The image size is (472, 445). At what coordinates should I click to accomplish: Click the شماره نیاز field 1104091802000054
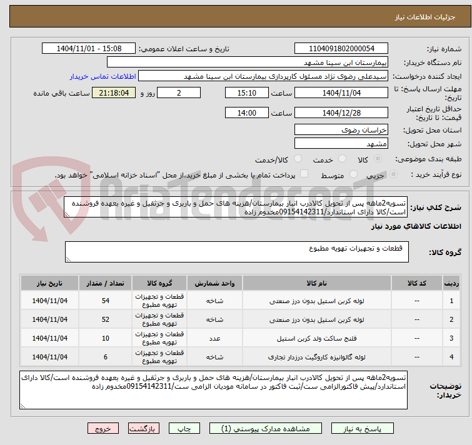click(x=341, y=49)
